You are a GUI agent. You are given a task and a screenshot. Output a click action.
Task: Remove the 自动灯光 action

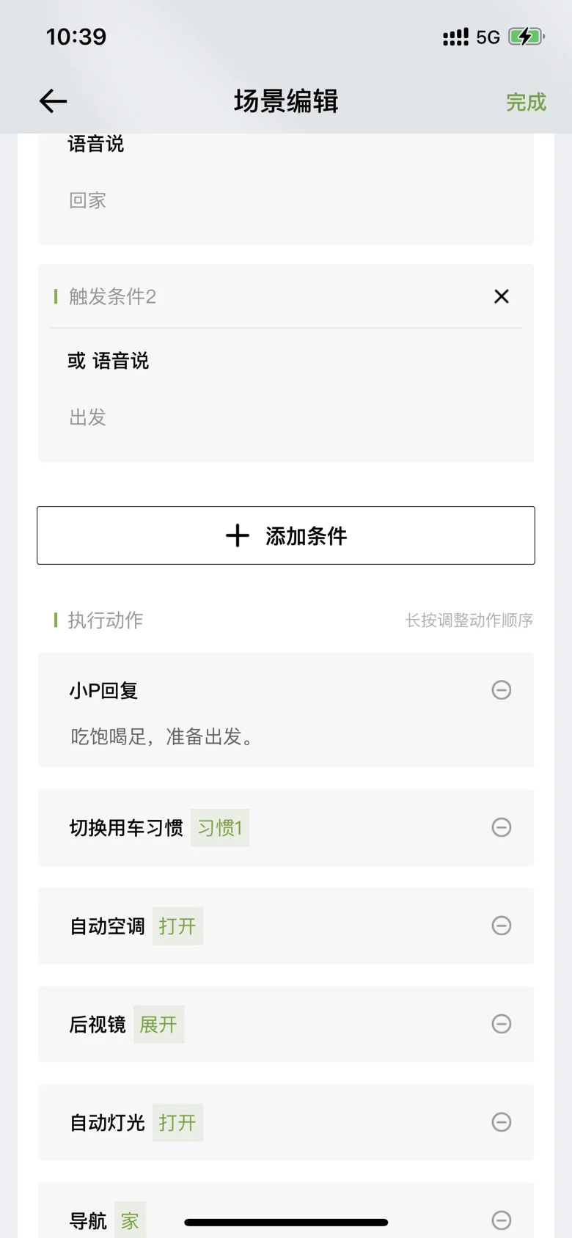point(502,1122)
